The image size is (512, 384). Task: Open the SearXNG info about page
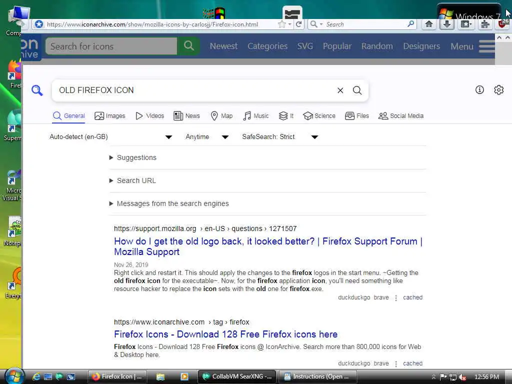[x=479, y=90]
